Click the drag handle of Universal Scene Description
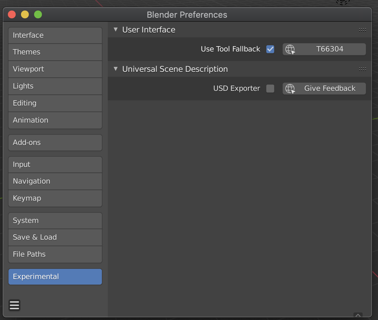Viewport: 378px width, 320px height. point(362,69)
